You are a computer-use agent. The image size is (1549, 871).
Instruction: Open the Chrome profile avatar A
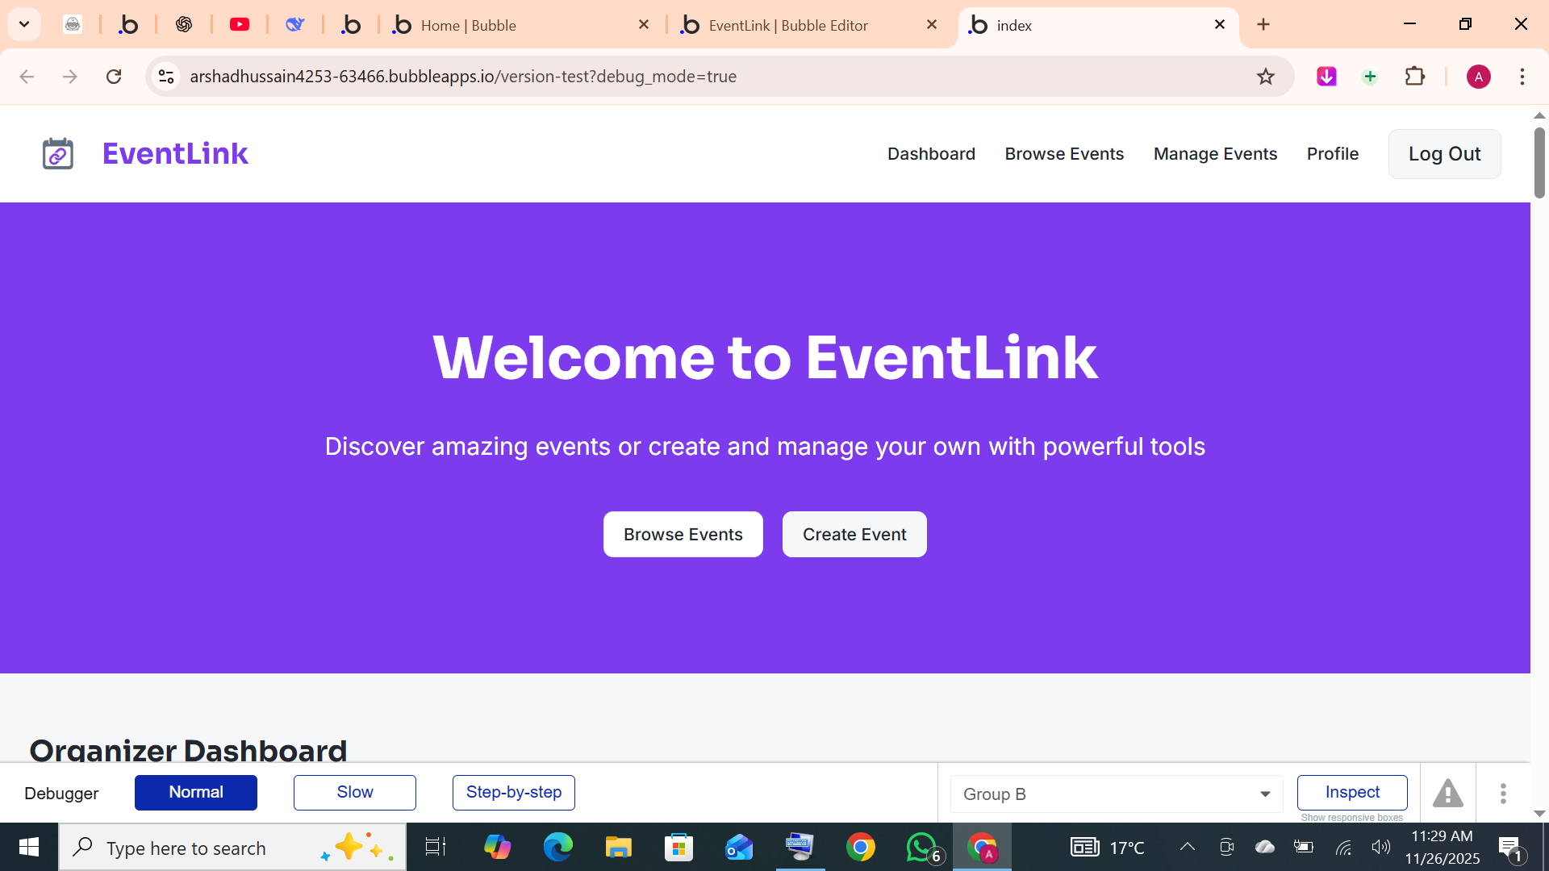pos(1478,77)
